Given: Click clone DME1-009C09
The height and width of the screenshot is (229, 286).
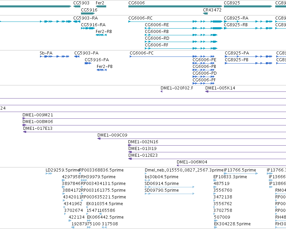Looking at the screenshot, I should click(112, 135).
